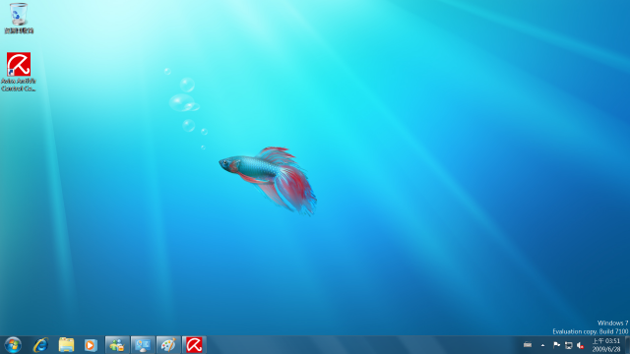Switch to Paint in the taskbar
Screen dimensions: 630x354
168,345
